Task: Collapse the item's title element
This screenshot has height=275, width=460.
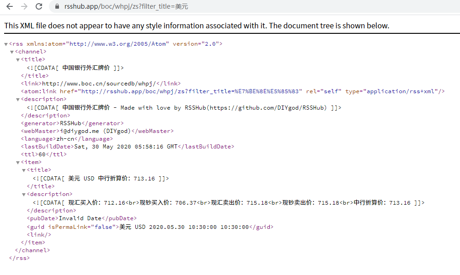Action: [x=24, y=169]
